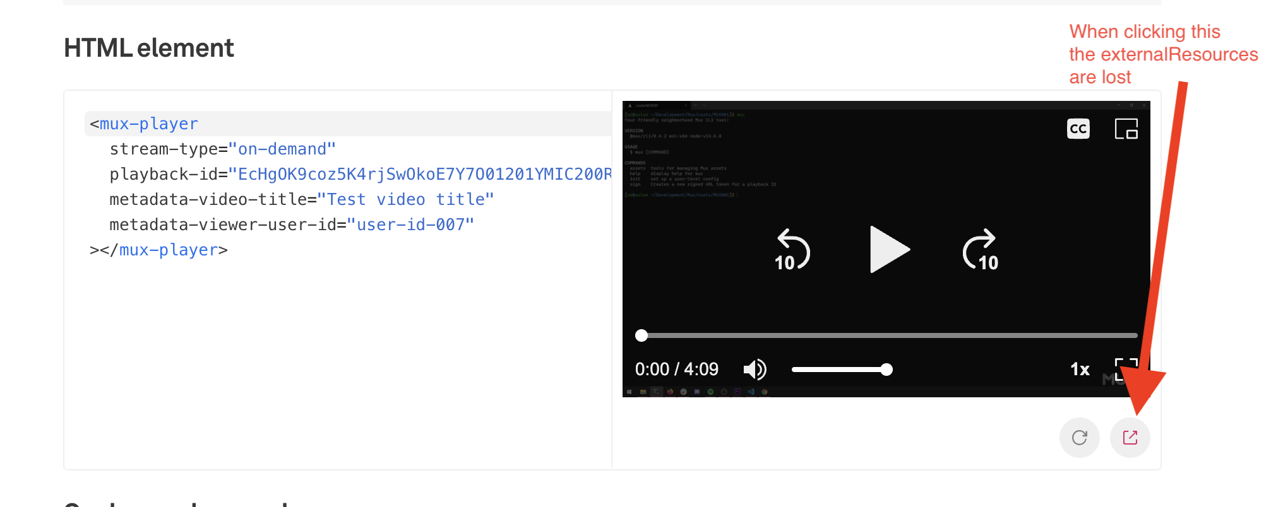Mute the video using the speaker icon

coord(755,370)
